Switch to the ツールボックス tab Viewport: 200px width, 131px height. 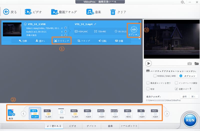pyautogui.click(x=129, y=126)
